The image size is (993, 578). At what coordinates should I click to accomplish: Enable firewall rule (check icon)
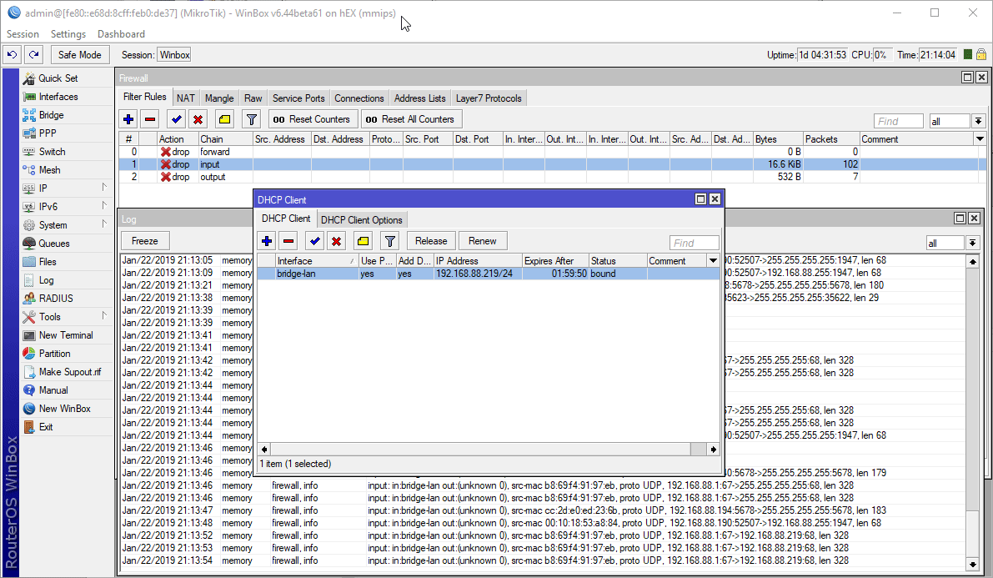pyautogui.click(x=177, y=119)
